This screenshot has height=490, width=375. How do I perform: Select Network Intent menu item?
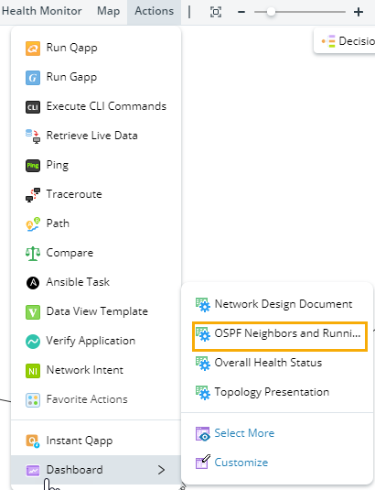(96, 370)
